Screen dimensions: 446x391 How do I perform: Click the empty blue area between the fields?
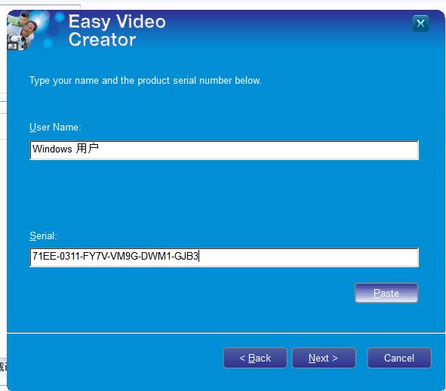(224, 196)
